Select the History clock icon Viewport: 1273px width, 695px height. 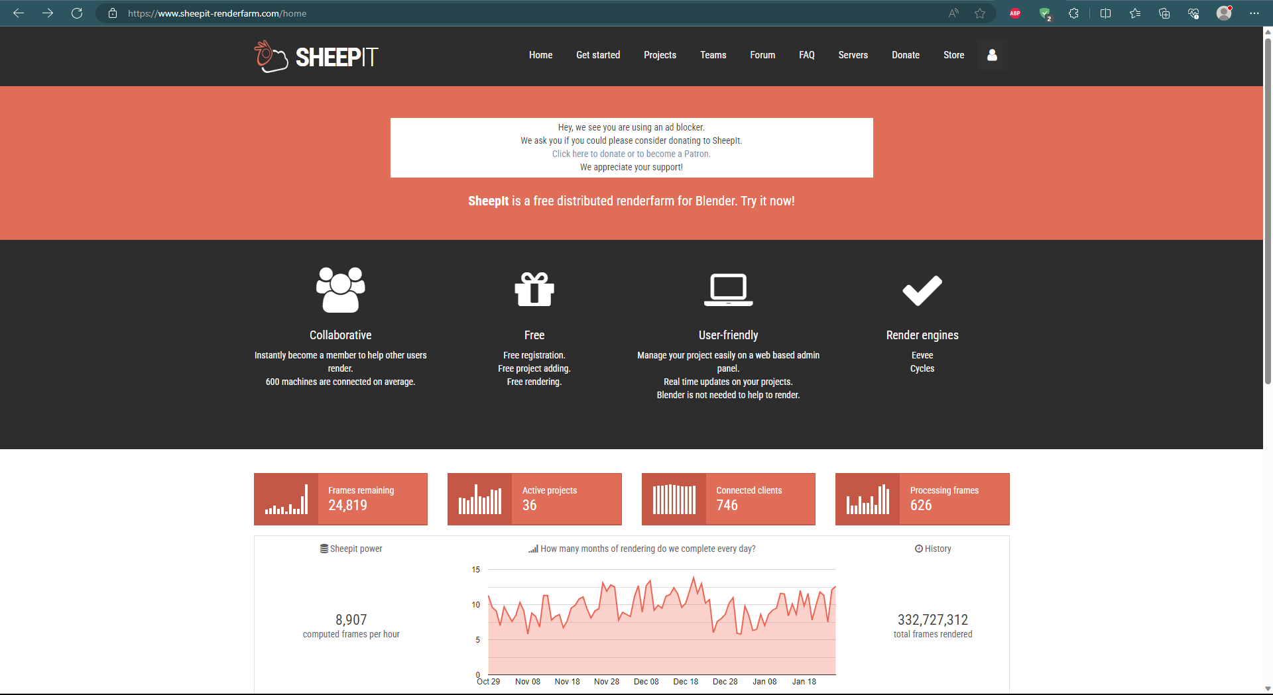pos(918,549)
